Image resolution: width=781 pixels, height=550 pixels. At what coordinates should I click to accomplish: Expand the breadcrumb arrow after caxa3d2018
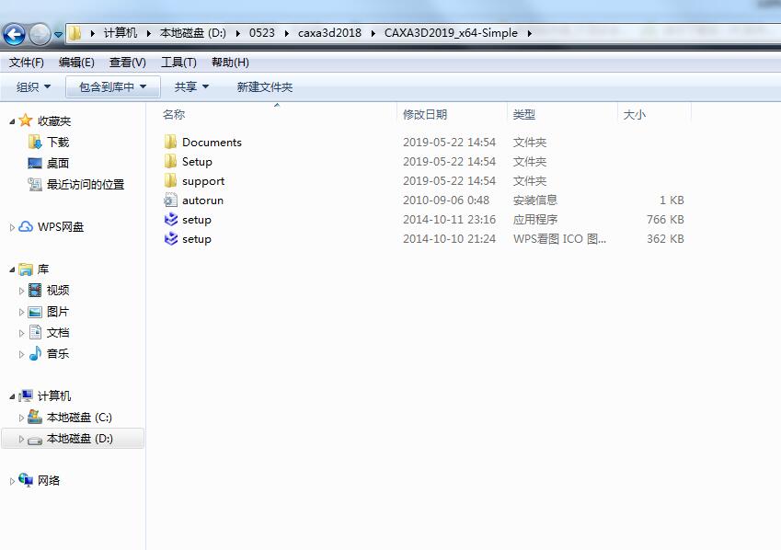pyautogui.click(x=373, y=33)
